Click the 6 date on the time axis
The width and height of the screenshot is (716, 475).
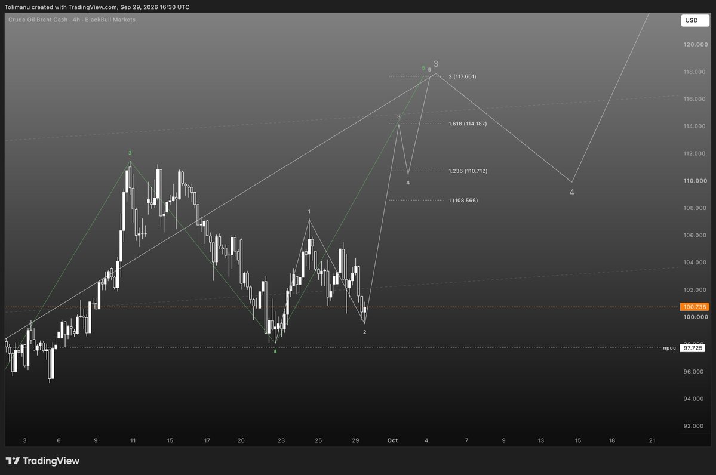pyautogui.click(x=59, y=441)
